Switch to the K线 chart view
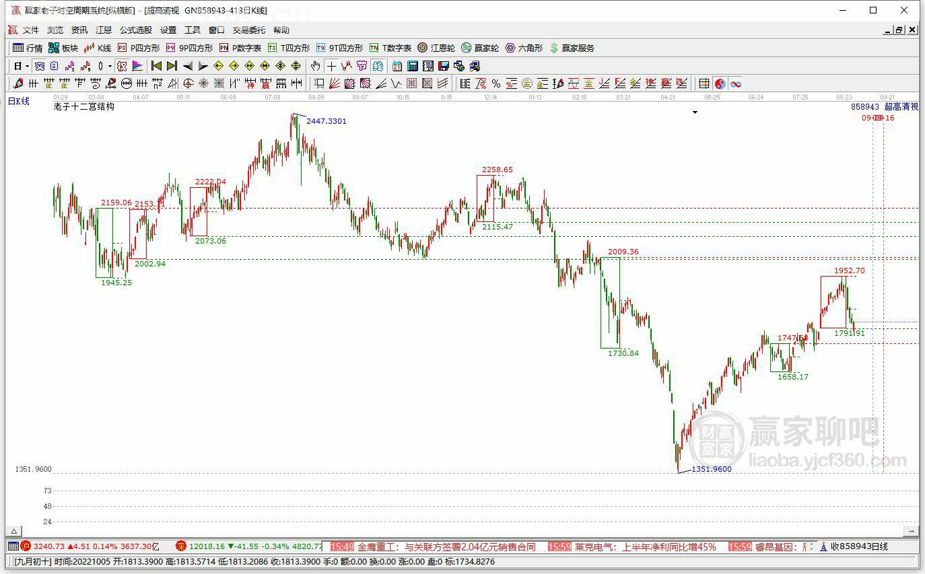Viewport: 925px width, 574px height. (98, 48)
